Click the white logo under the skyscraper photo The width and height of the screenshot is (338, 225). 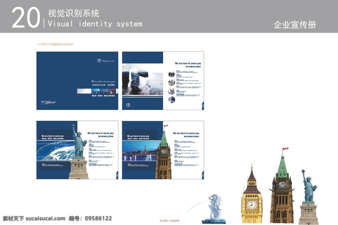128,105
